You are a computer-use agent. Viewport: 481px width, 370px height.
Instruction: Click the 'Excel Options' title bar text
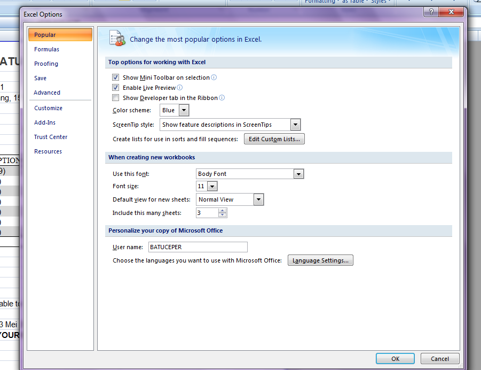click(x=43, y=14)
